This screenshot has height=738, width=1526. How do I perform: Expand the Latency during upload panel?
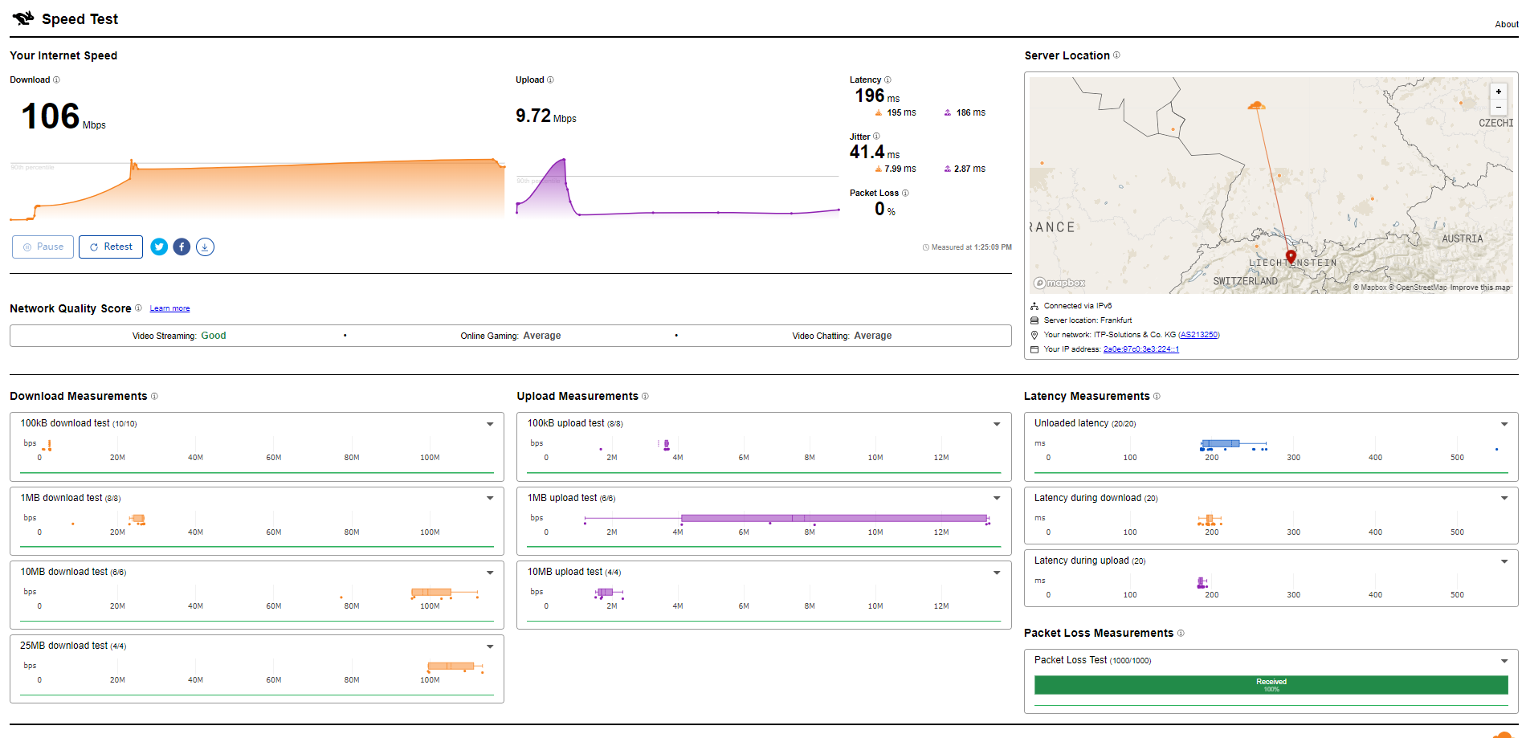tap(1504, 561)
